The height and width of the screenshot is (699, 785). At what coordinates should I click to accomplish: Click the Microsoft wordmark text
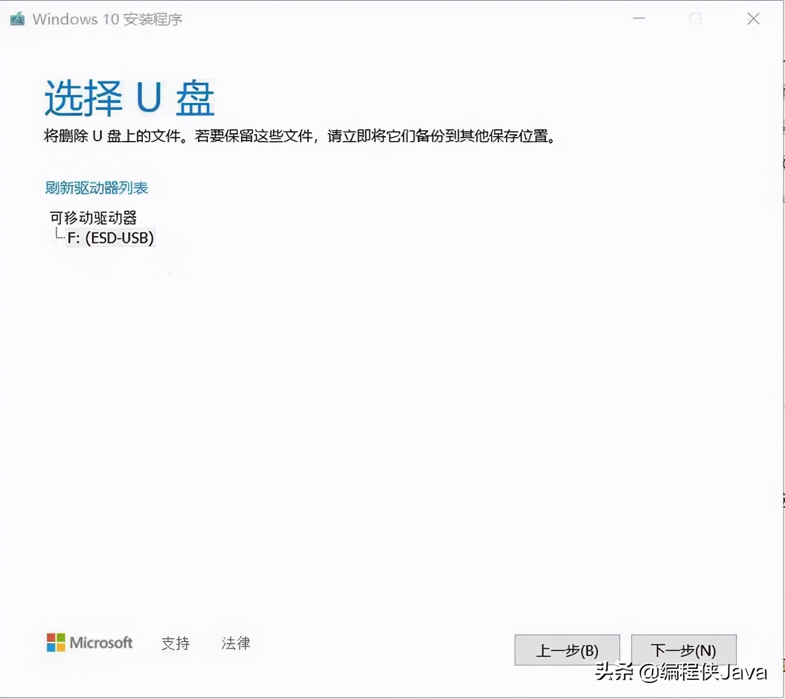[x=101, y=643]
